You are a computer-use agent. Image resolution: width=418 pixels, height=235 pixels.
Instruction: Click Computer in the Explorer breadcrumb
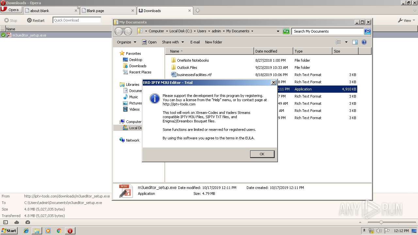coord(156,31)
